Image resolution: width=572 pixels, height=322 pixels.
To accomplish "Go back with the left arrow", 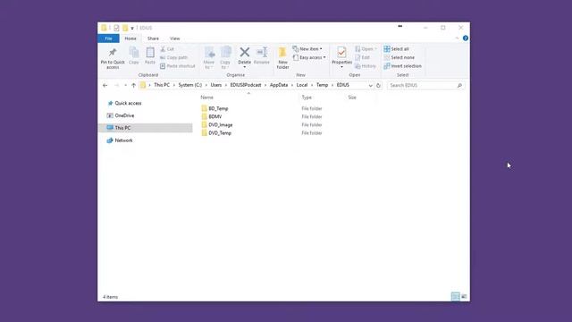I will (x=105, y=85).
